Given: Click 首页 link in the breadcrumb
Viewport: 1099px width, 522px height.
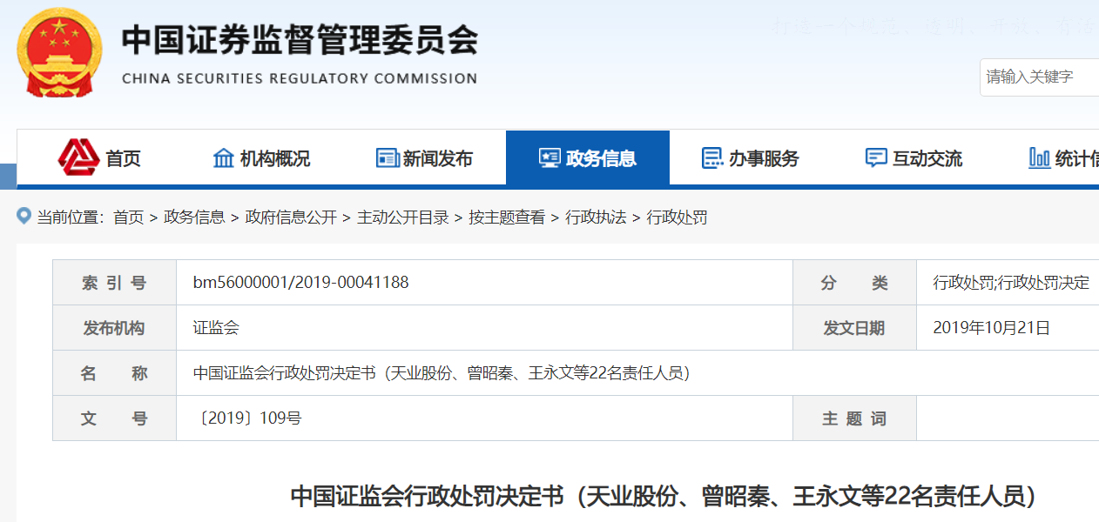Looking at the screenshot, I should pyautogui.click(x=128, y=217).
